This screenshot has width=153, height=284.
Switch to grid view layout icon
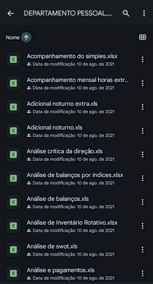(x=142, y=37)
